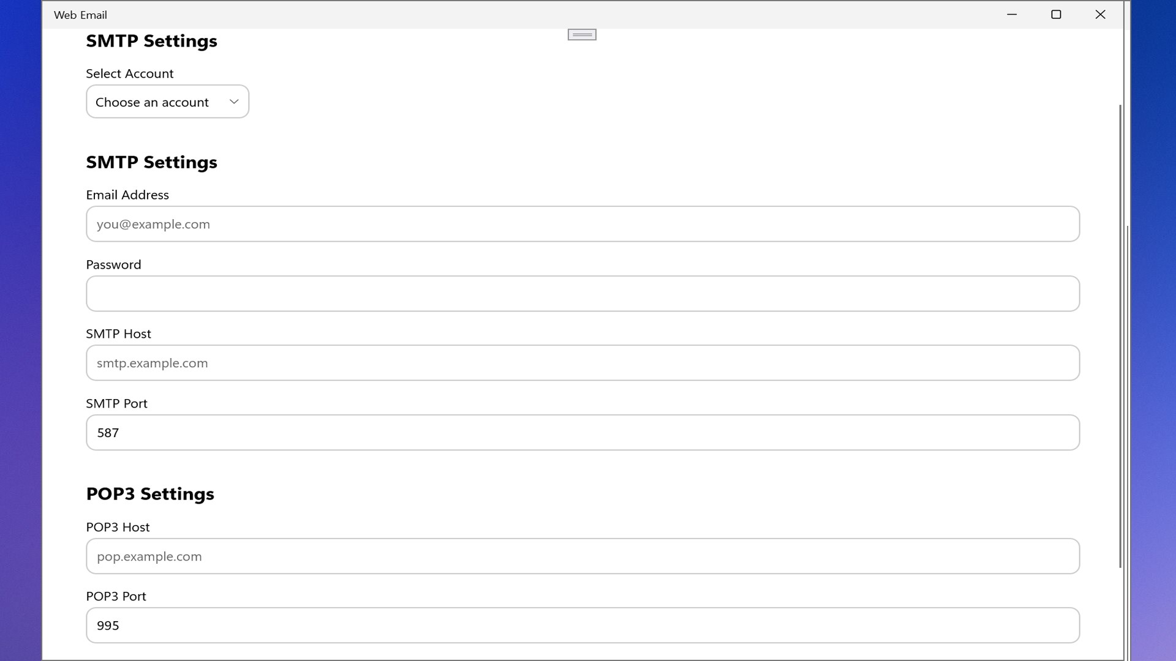Click the SMTP Host label
The width and height of the screenshot is (1176, 661).
(118, 334)
